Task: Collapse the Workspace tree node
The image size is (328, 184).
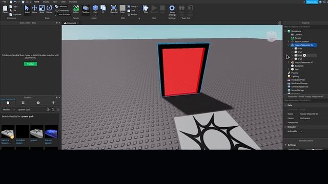Action: pyautogui.click(x=285, y=31)
